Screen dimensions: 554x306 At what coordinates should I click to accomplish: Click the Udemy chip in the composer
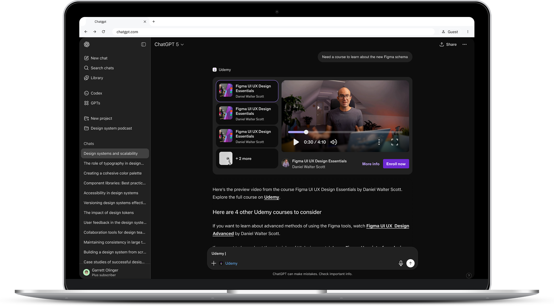click(x=229, y=263)
